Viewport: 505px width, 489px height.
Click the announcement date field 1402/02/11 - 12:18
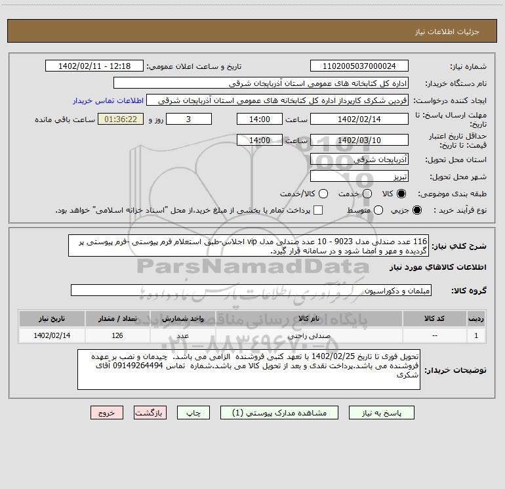point(94,66)
